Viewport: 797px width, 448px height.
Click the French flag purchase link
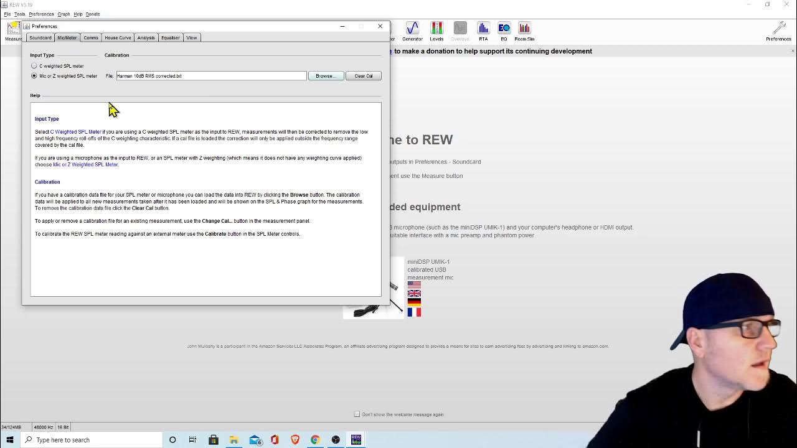(x=414, y=312)
